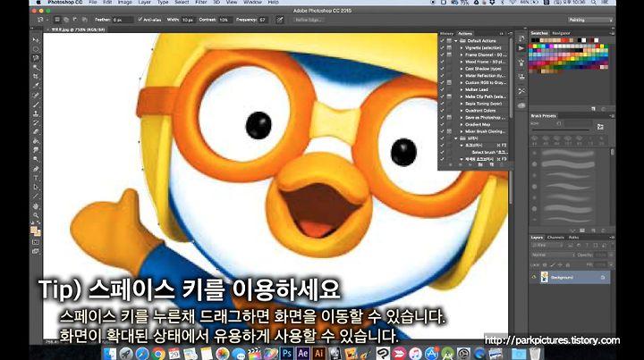Image resolution: width=644 pixels, height=360 pixels.
Task: Open the Filter menu
Action: [201, 2]
